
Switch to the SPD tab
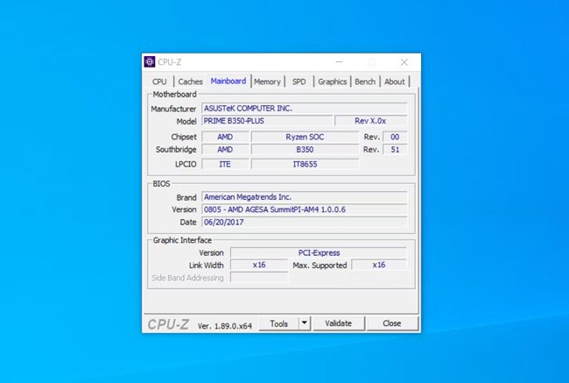(x=299, y=82)
